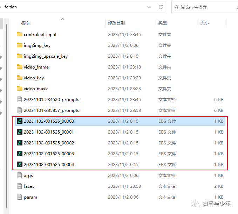This screenshot has height=214, width=238.
Task: Select the img2img_key folder icon
Action: pos(19,45)
